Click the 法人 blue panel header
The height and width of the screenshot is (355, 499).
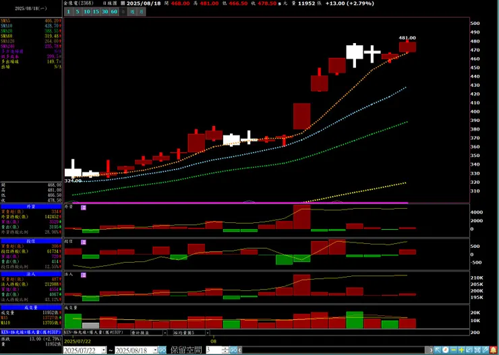[x=31, y=274]
